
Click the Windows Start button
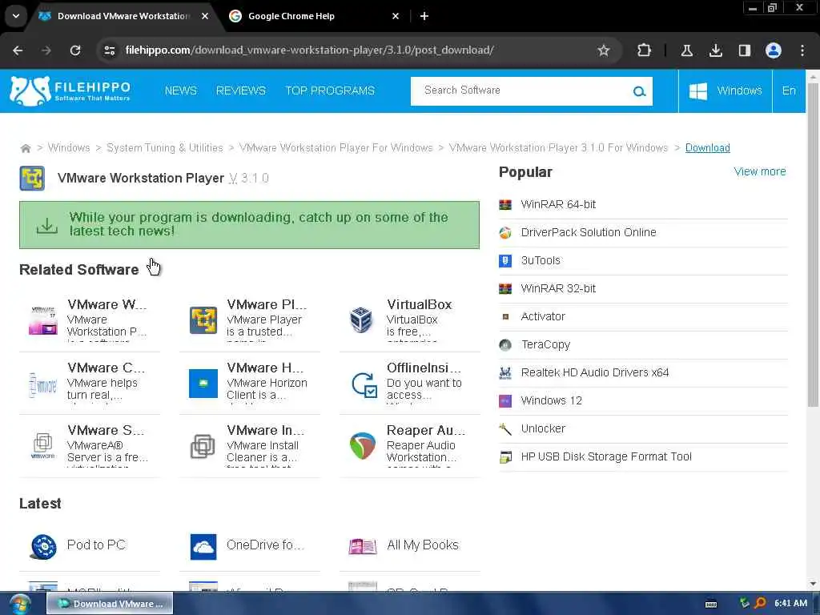(x=20, y=604)
